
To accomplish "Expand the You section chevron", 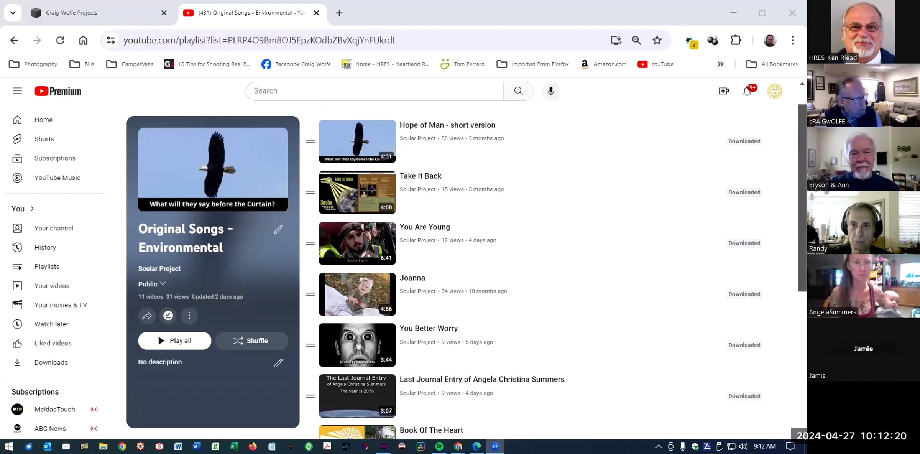I will (32, 209).
